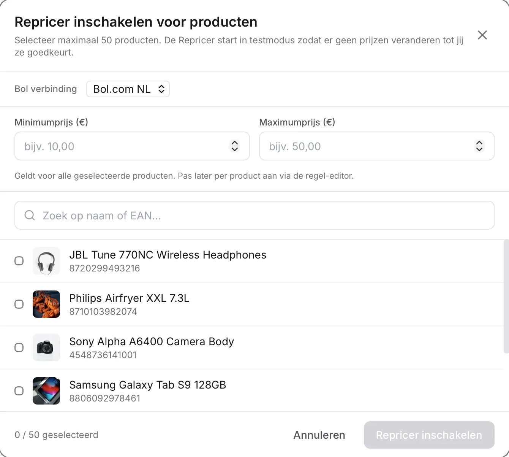Click the product list scrollbar
Image resolution: width=509 pixels, height=457 pixels.
[506, 297]
